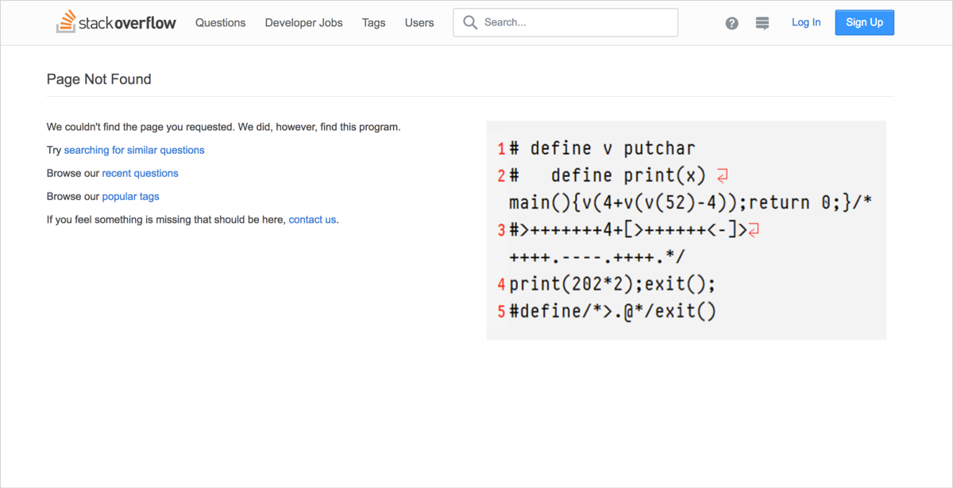
Task: Open the 'recent questions' link
Action: point(140,173)
